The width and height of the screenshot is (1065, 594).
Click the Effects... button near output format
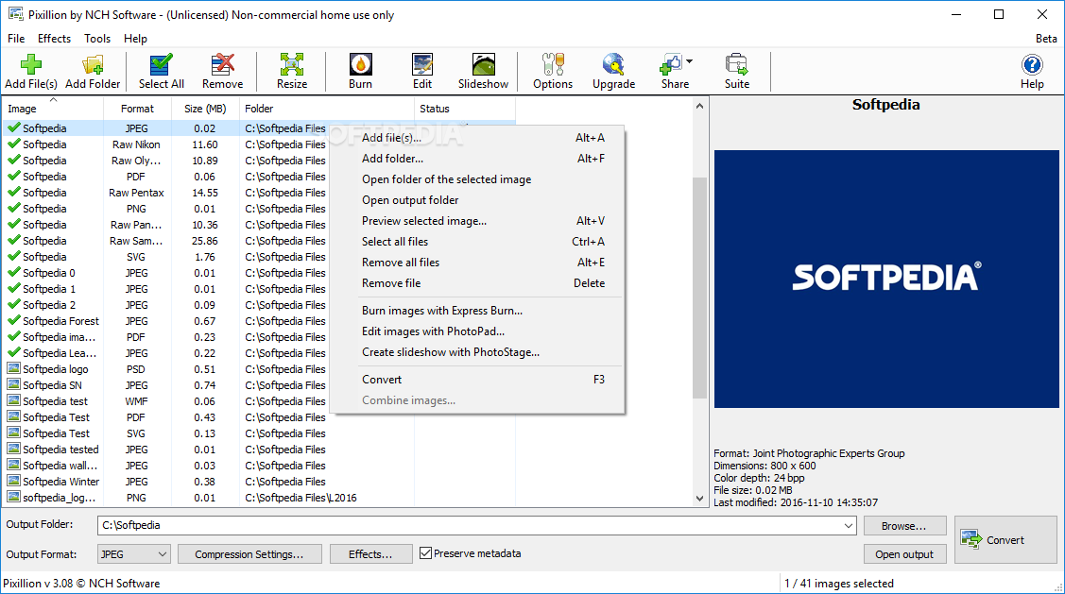click(370, 554)
